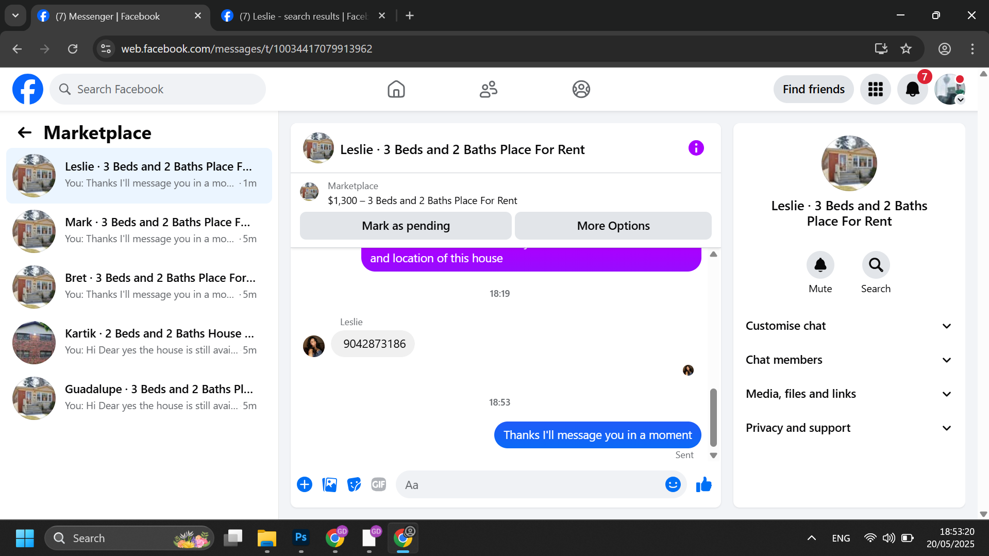Open the browser tab search dropdown
This screenshot has width=989, height=556.
click(x=15, y=16)
